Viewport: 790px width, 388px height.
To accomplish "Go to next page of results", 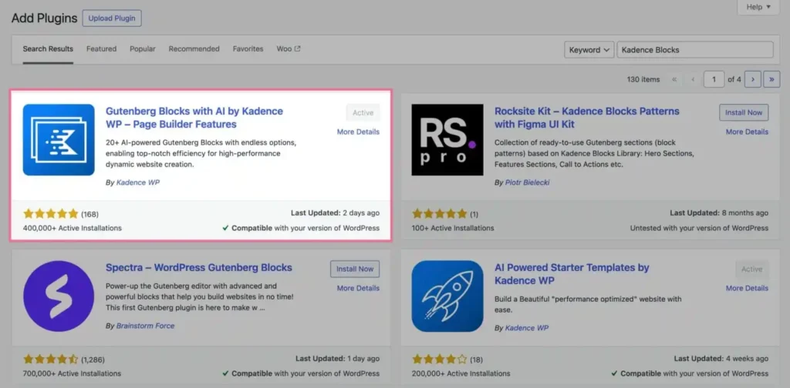I will tap(752, 79).
